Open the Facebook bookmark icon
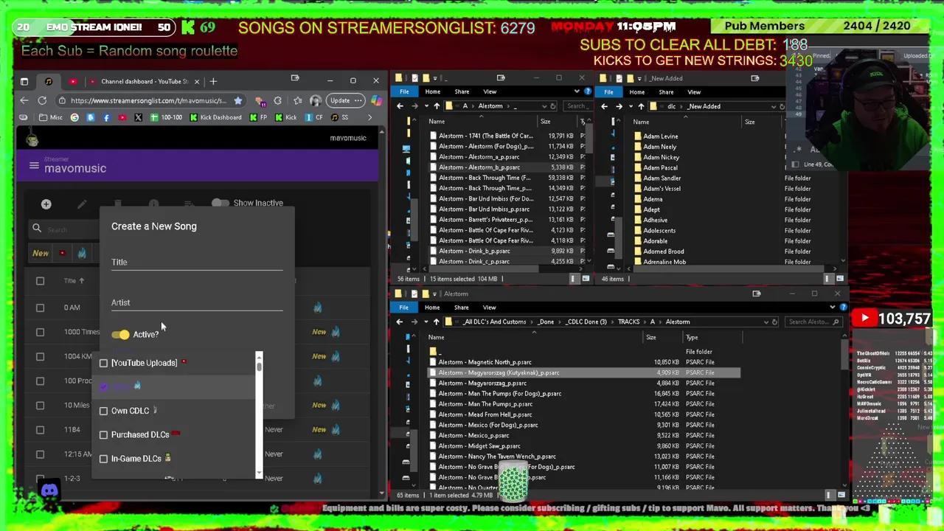The height and width of the screenshot is (531, 944). [x=106, y=117]
